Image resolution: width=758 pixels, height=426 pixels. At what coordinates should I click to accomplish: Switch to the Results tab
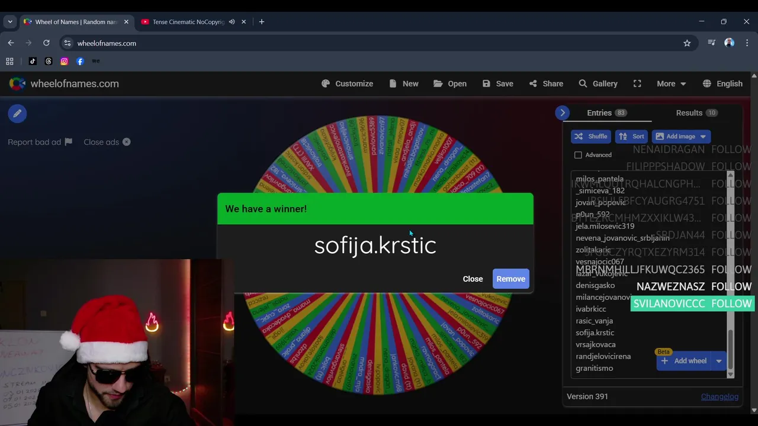696,112
